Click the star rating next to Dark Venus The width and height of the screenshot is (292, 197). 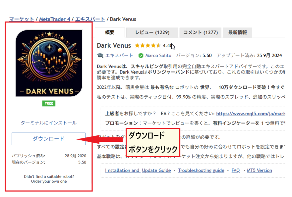tap(148, 46)
